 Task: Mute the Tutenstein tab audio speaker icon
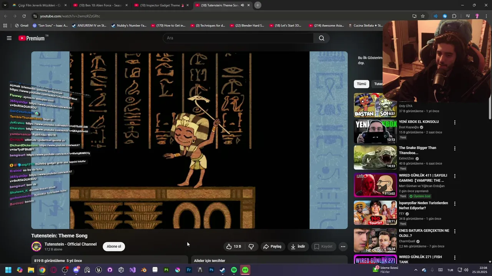[x=242, y=5]
